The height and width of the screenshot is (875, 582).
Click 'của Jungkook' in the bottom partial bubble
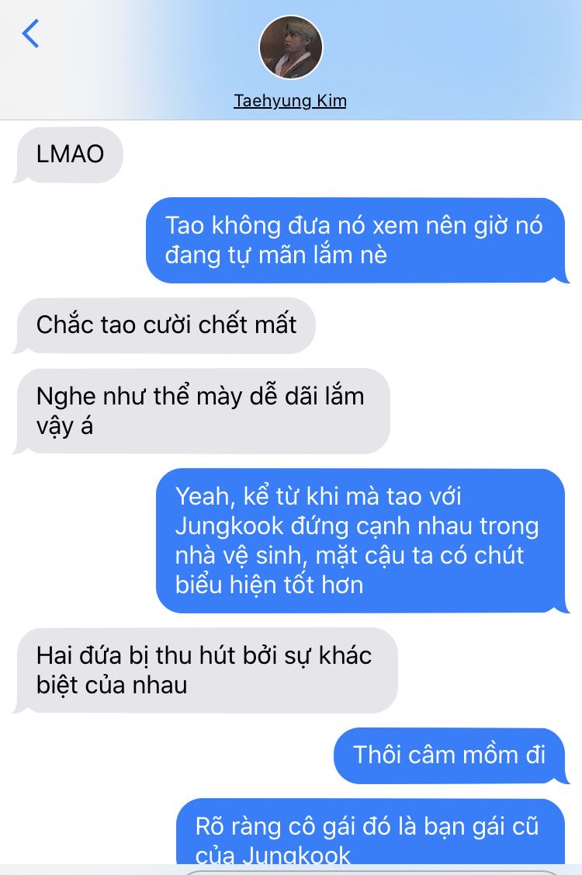click(x=273, y=856)
